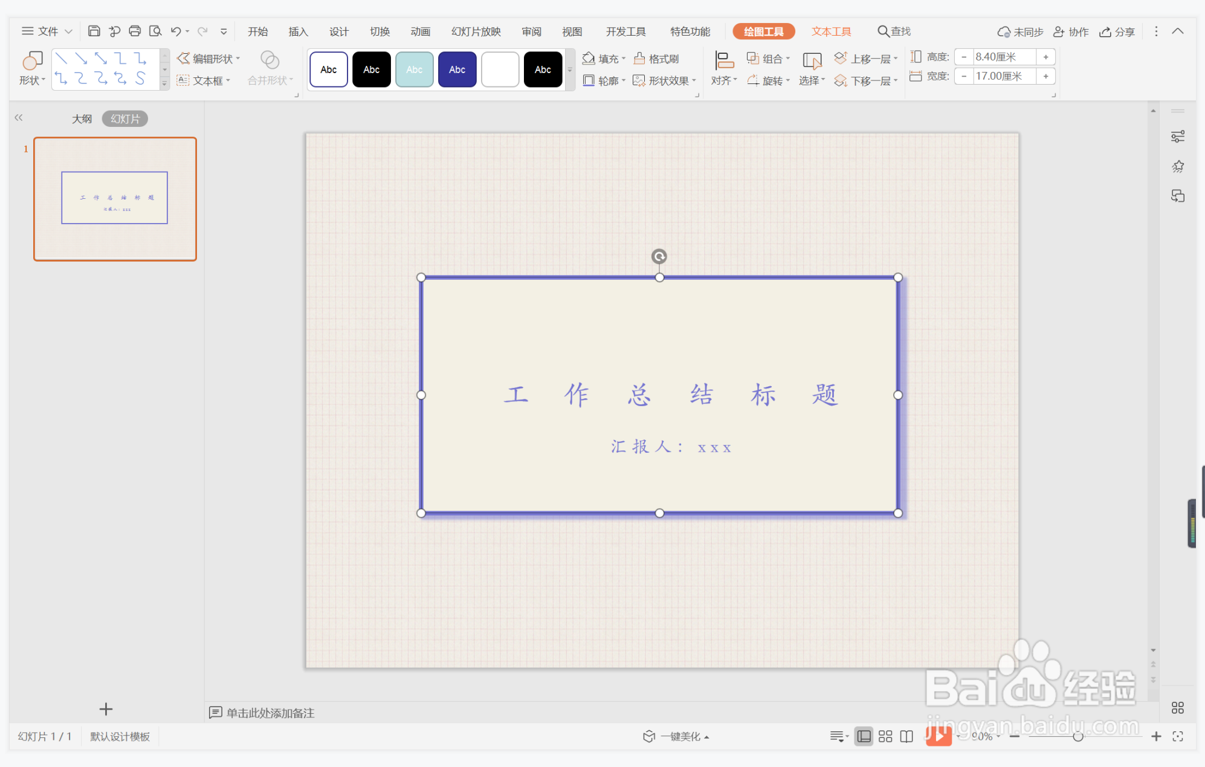Click the print icon
The width and height of the screenshot is (1205, 767).
pyautogui.click(x=135, y=31)
